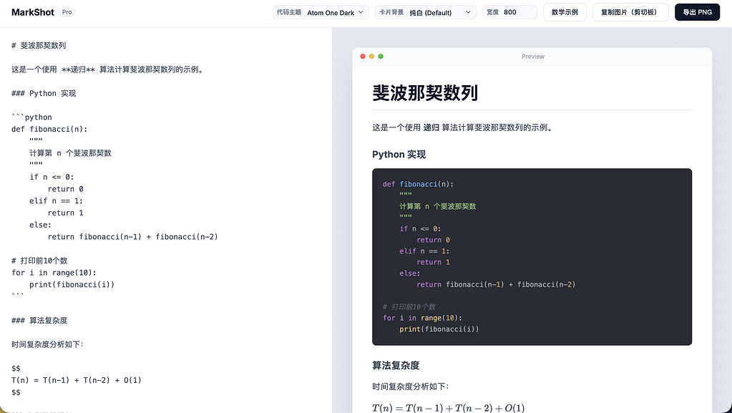732x413 pixels.
Task: Click 'if n <= 0:' line in the editor
Action: point(52,177)
